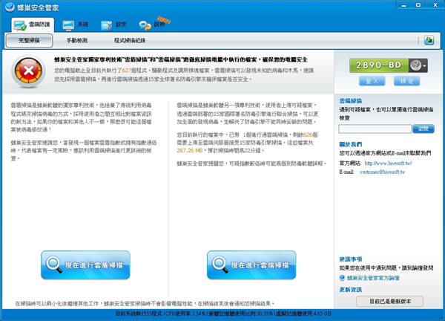This screenshot has width=445, height=321.
Task: Click the computer icon on 系統 tab
Action: (x=68, y=25)
